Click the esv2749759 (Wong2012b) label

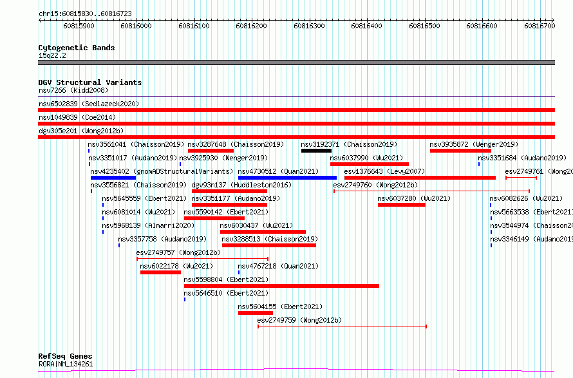[x=299, y=320]
